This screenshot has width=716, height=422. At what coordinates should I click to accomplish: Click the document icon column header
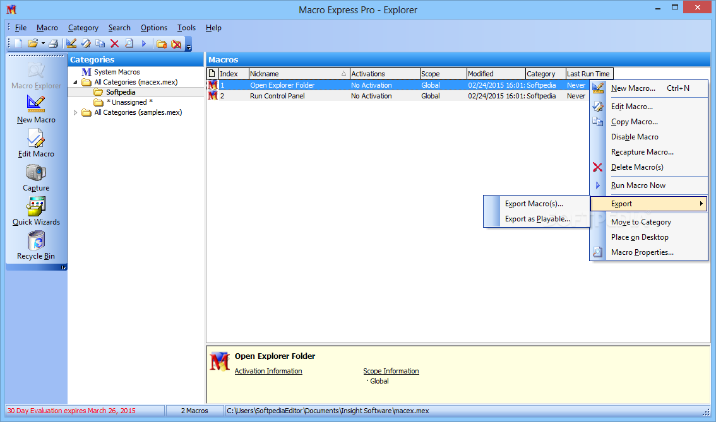click(x=212, y=73)
